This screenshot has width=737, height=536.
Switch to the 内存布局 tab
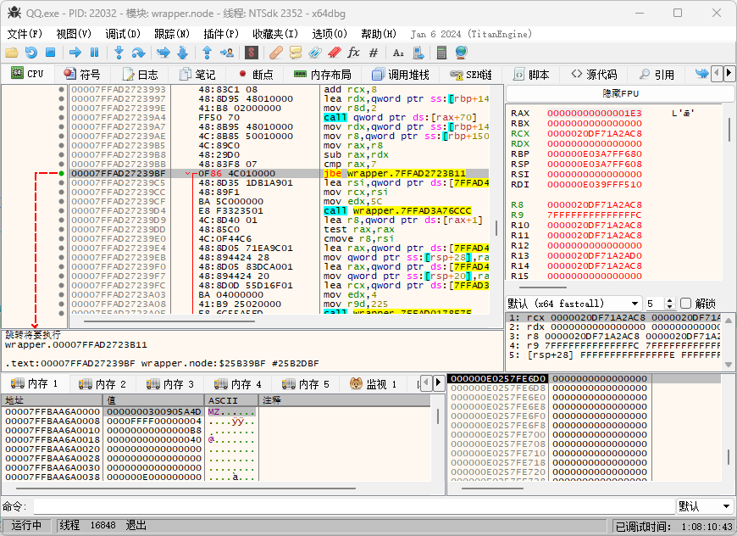pyautogui.click(x=323, y=75)
